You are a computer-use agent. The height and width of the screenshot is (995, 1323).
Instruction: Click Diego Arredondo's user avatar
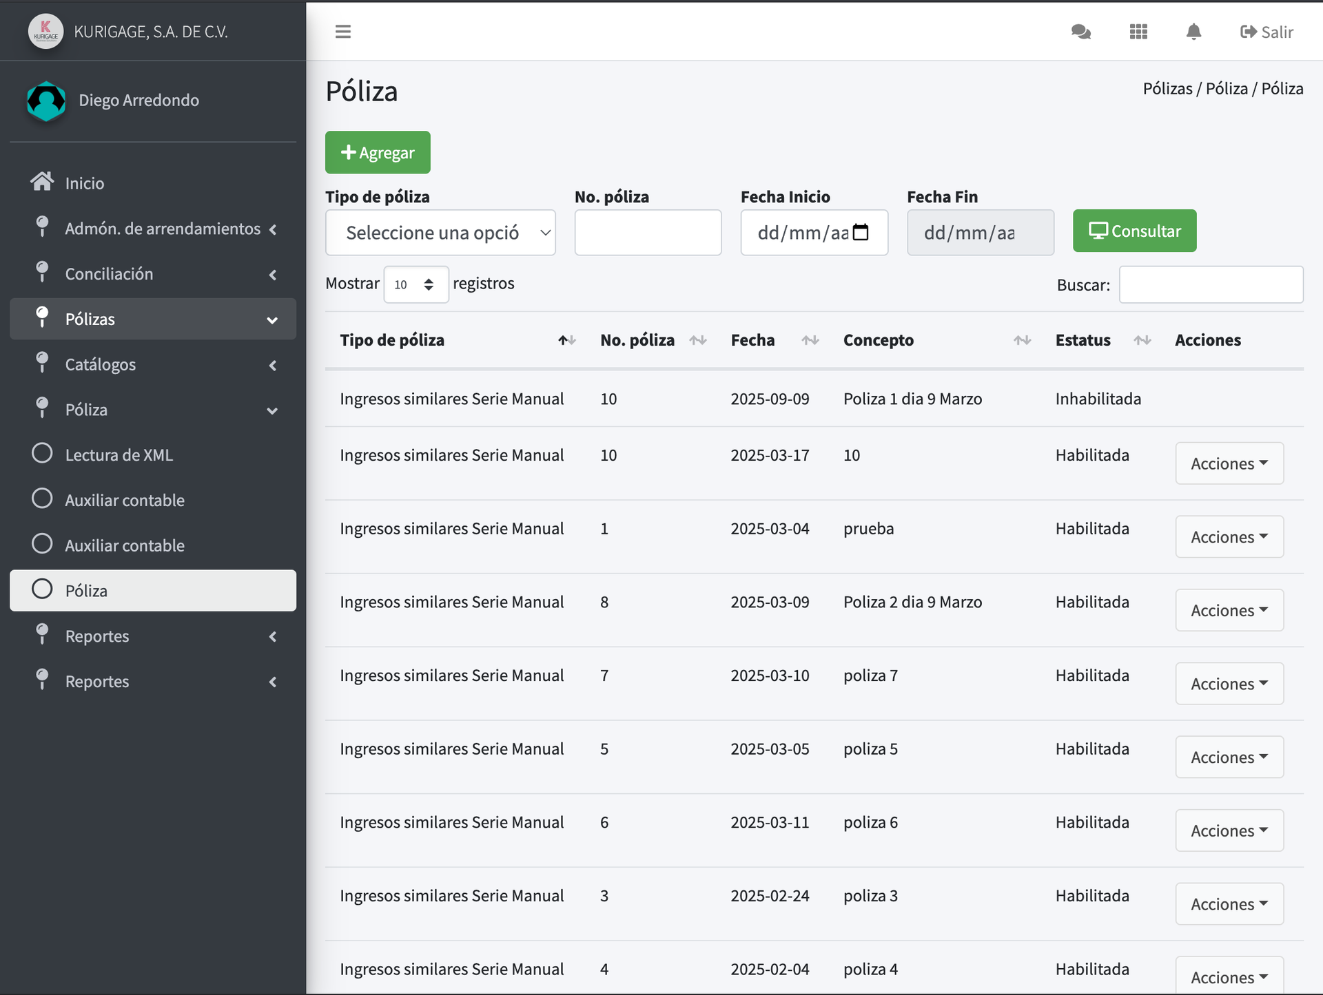click(46, 101)
